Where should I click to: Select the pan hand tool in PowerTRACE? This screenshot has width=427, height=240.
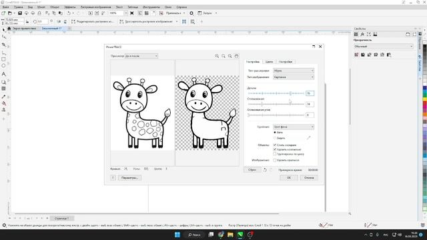pos(236,56)
